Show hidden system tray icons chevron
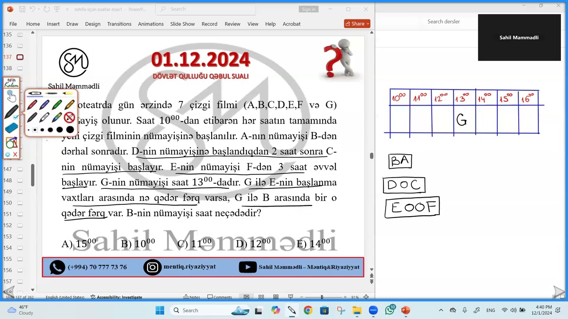568x319 pixels. point(441,310)
